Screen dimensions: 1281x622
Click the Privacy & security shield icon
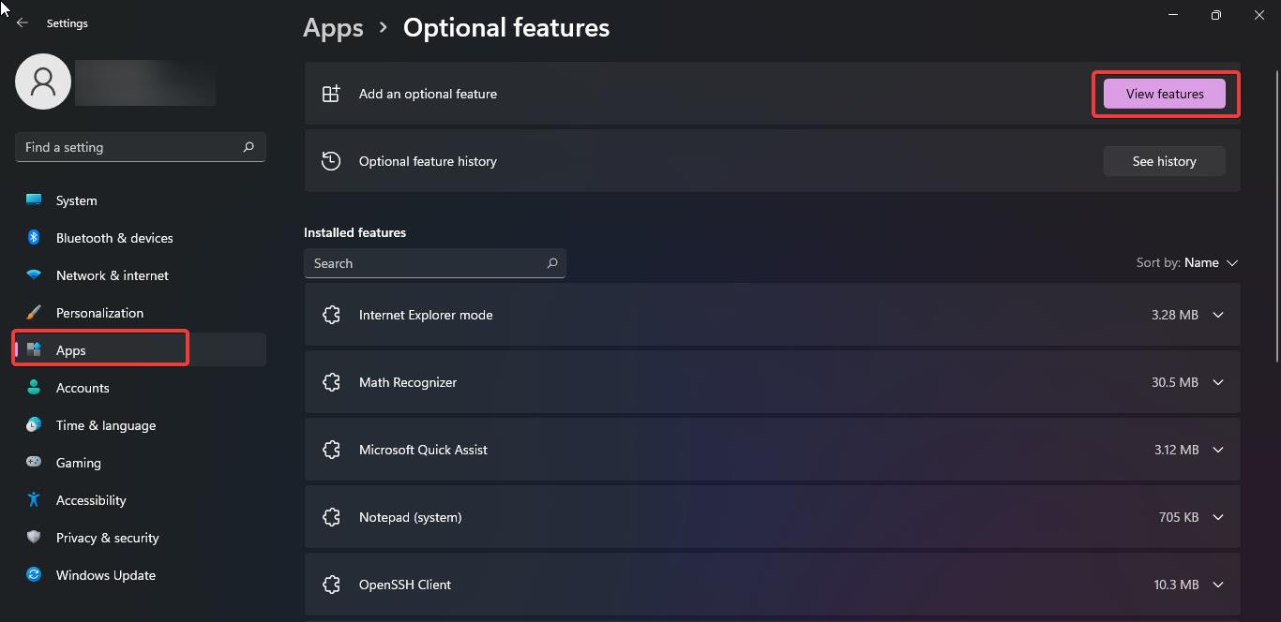(x=34, y=538)
